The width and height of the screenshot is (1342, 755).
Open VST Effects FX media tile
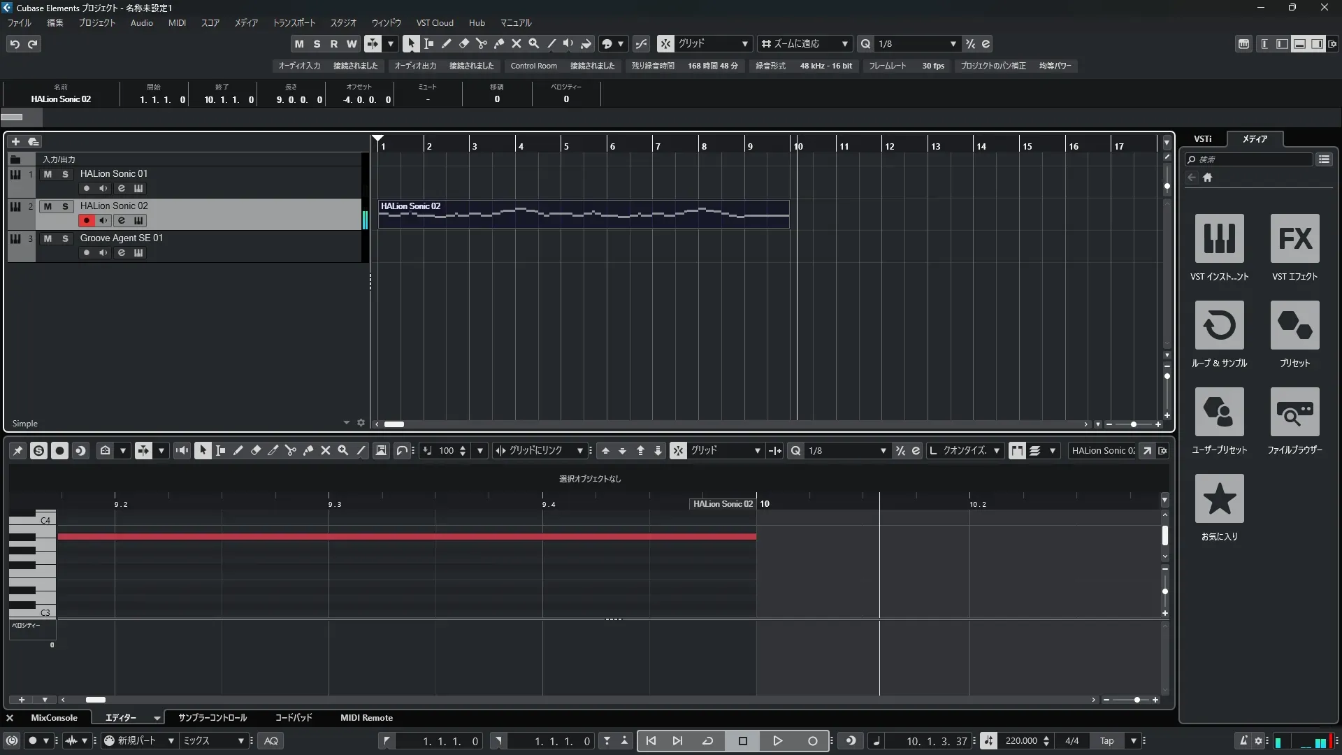point(1294,238)
